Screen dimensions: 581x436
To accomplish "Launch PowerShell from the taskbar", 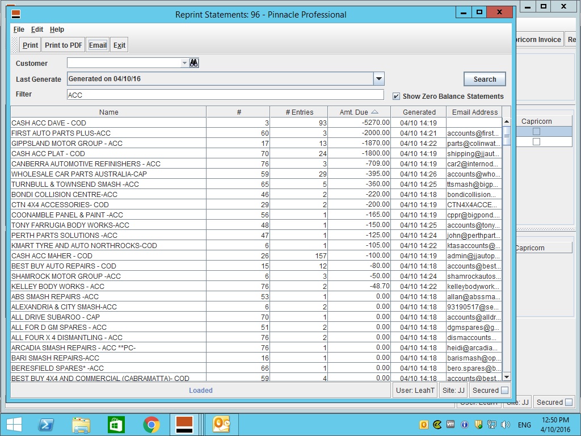I will [46, 425].
